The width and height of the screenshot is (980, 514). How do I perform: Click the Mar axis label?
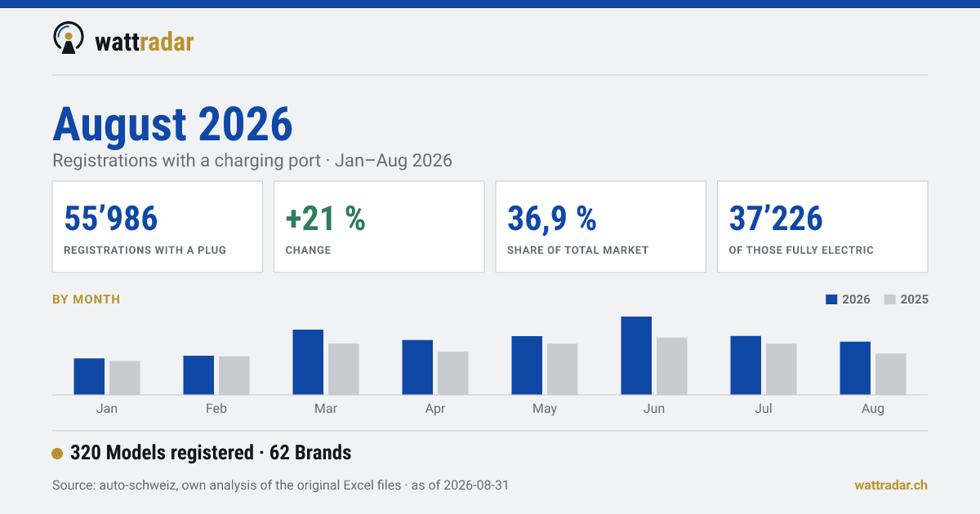click(x=326, y=409)
